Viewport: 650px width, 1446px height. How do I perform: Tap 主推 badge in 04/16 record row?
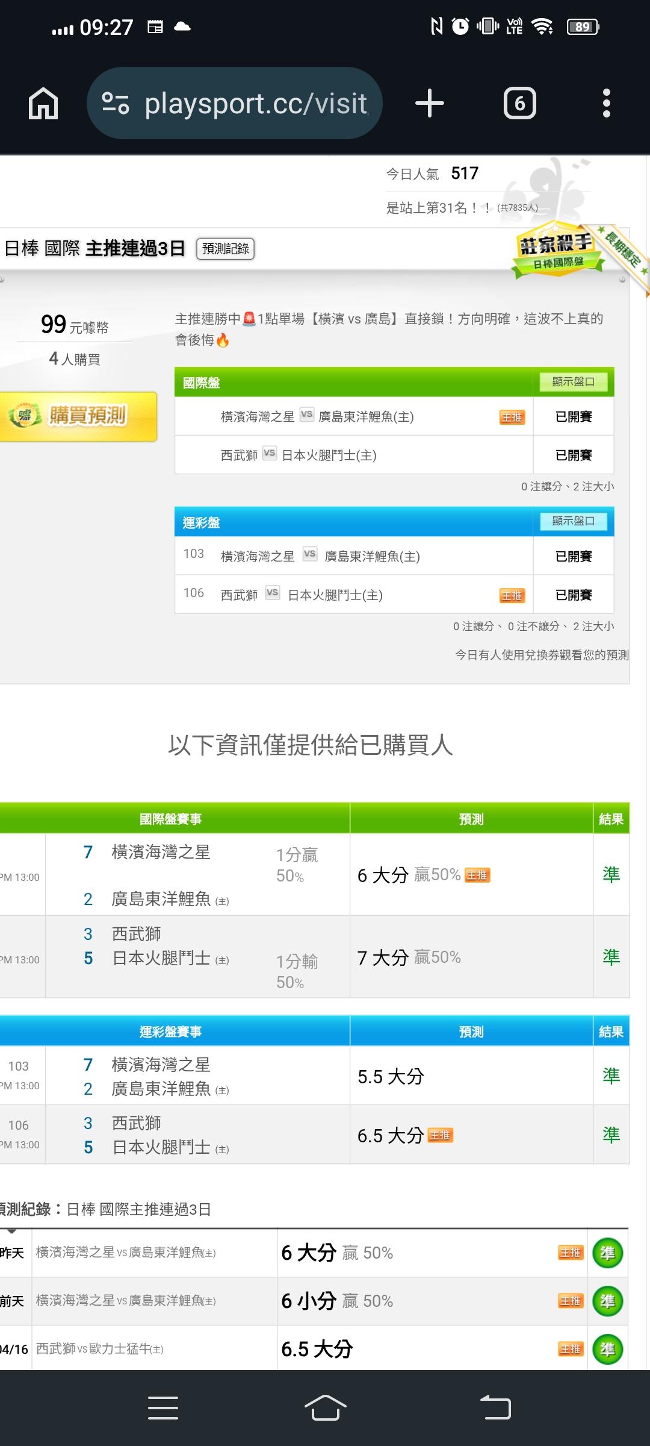click(x=570, y=1350)
